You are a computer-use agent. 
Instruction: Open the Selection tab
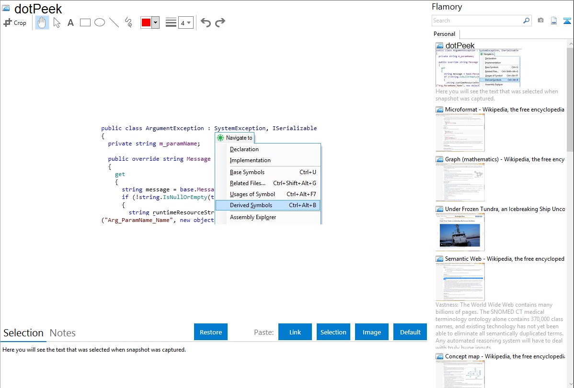pyautogui.click(x=23, y=333)
